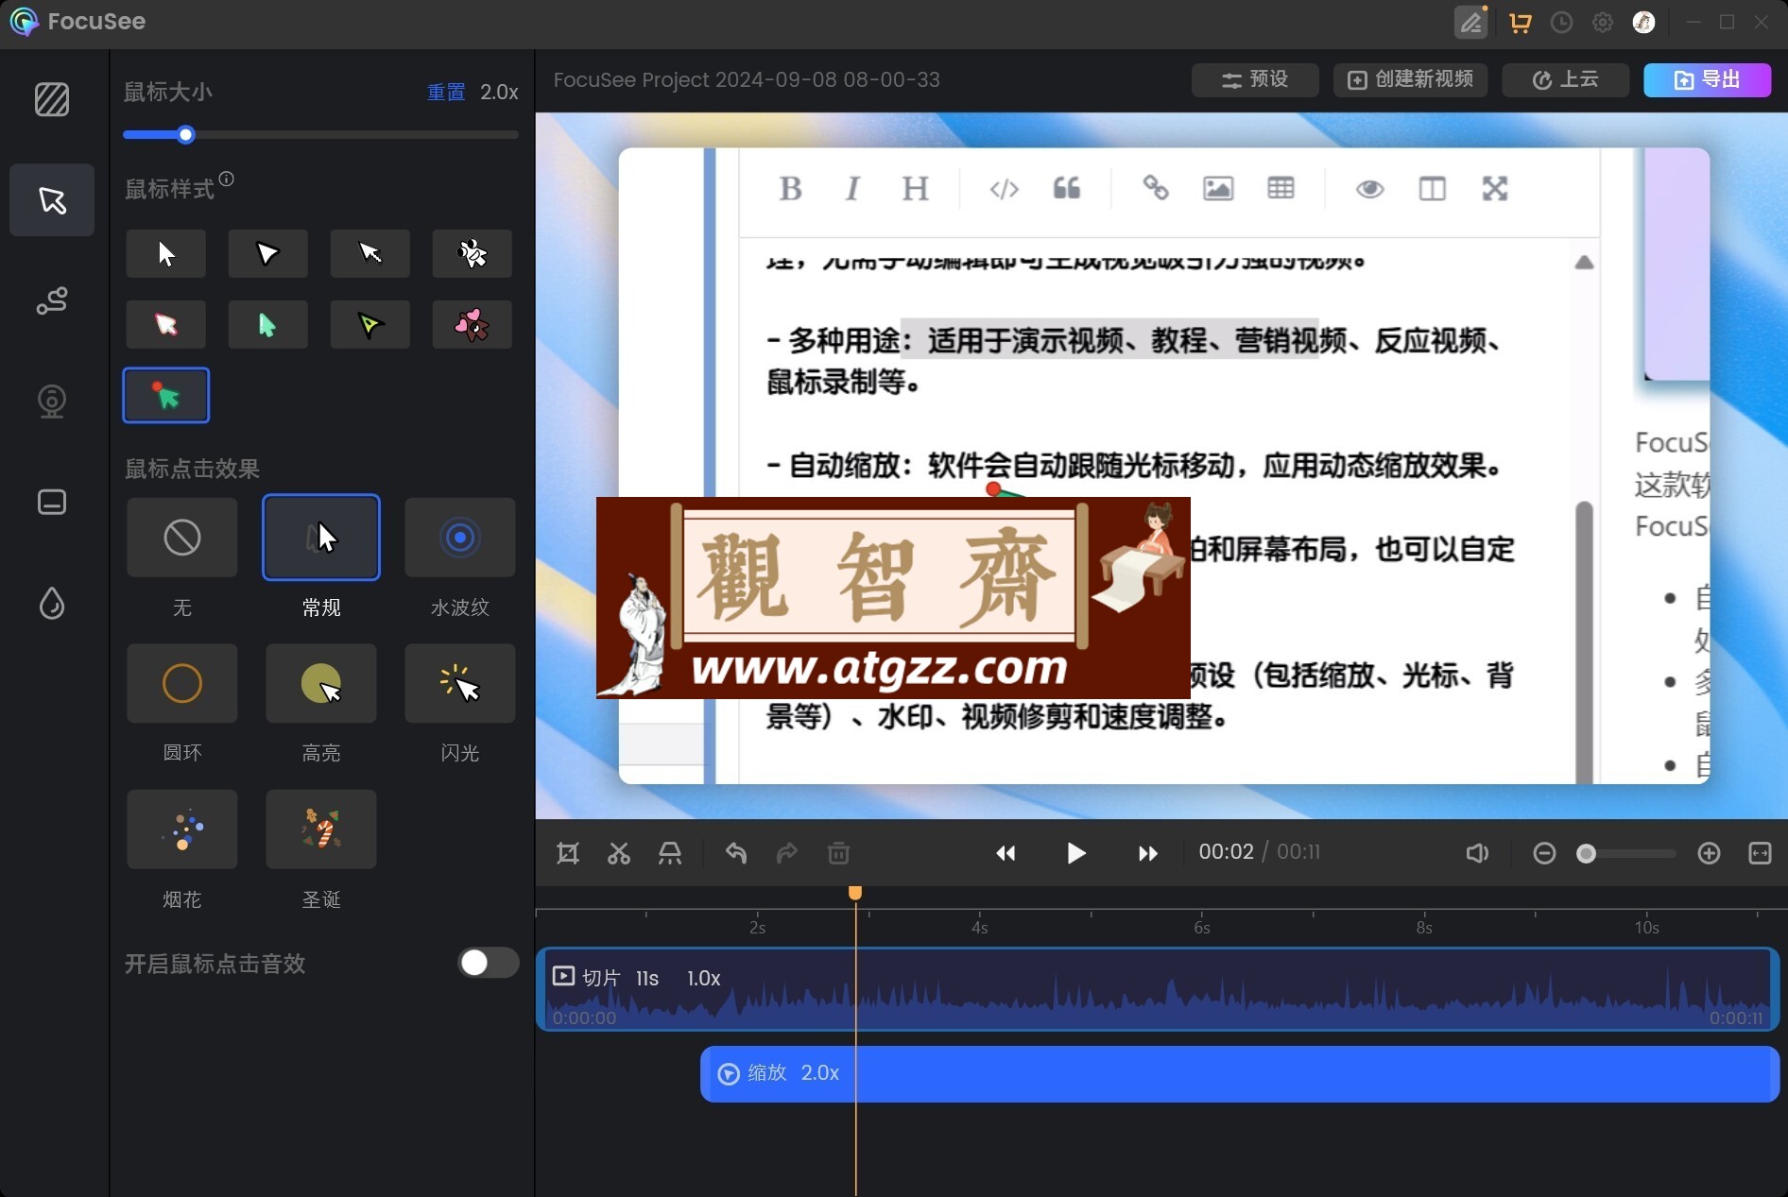The image size is (1788, 1197).
Task: Set click effect to 无 (none)
Action: pyautogui.click(x=182, y=538)
